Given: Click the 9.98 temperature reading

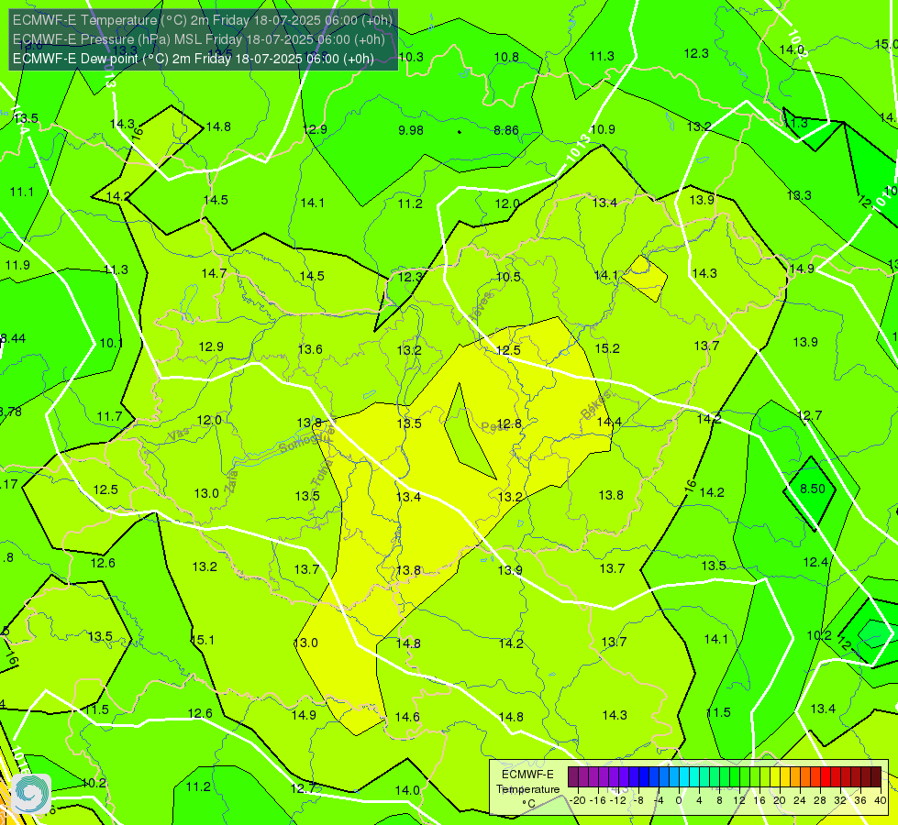Looking at the screenshot, I should pyautogui.click(x=411, y=130).
